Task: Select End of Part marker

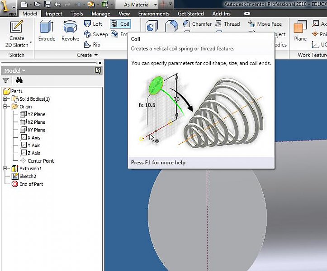Action: click(27, 184)
